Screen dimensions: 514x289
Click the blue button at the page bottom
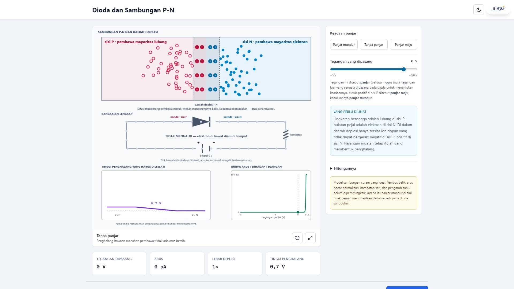[407, 287]
